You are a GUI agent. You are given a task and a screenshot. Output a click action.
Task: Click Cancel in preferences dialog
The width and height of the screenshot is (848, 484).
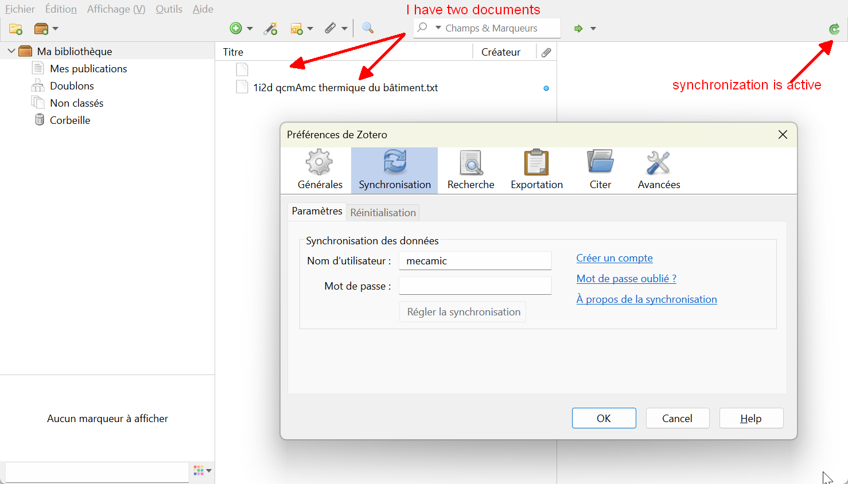click(x=678, y=418)
